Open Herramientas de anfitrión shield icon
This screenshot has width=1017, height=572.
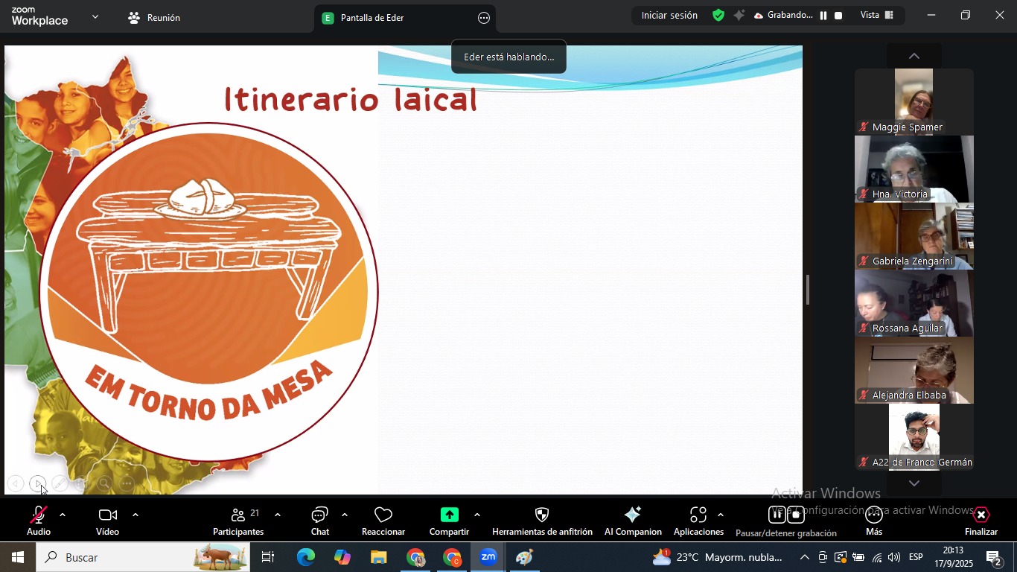542,515
